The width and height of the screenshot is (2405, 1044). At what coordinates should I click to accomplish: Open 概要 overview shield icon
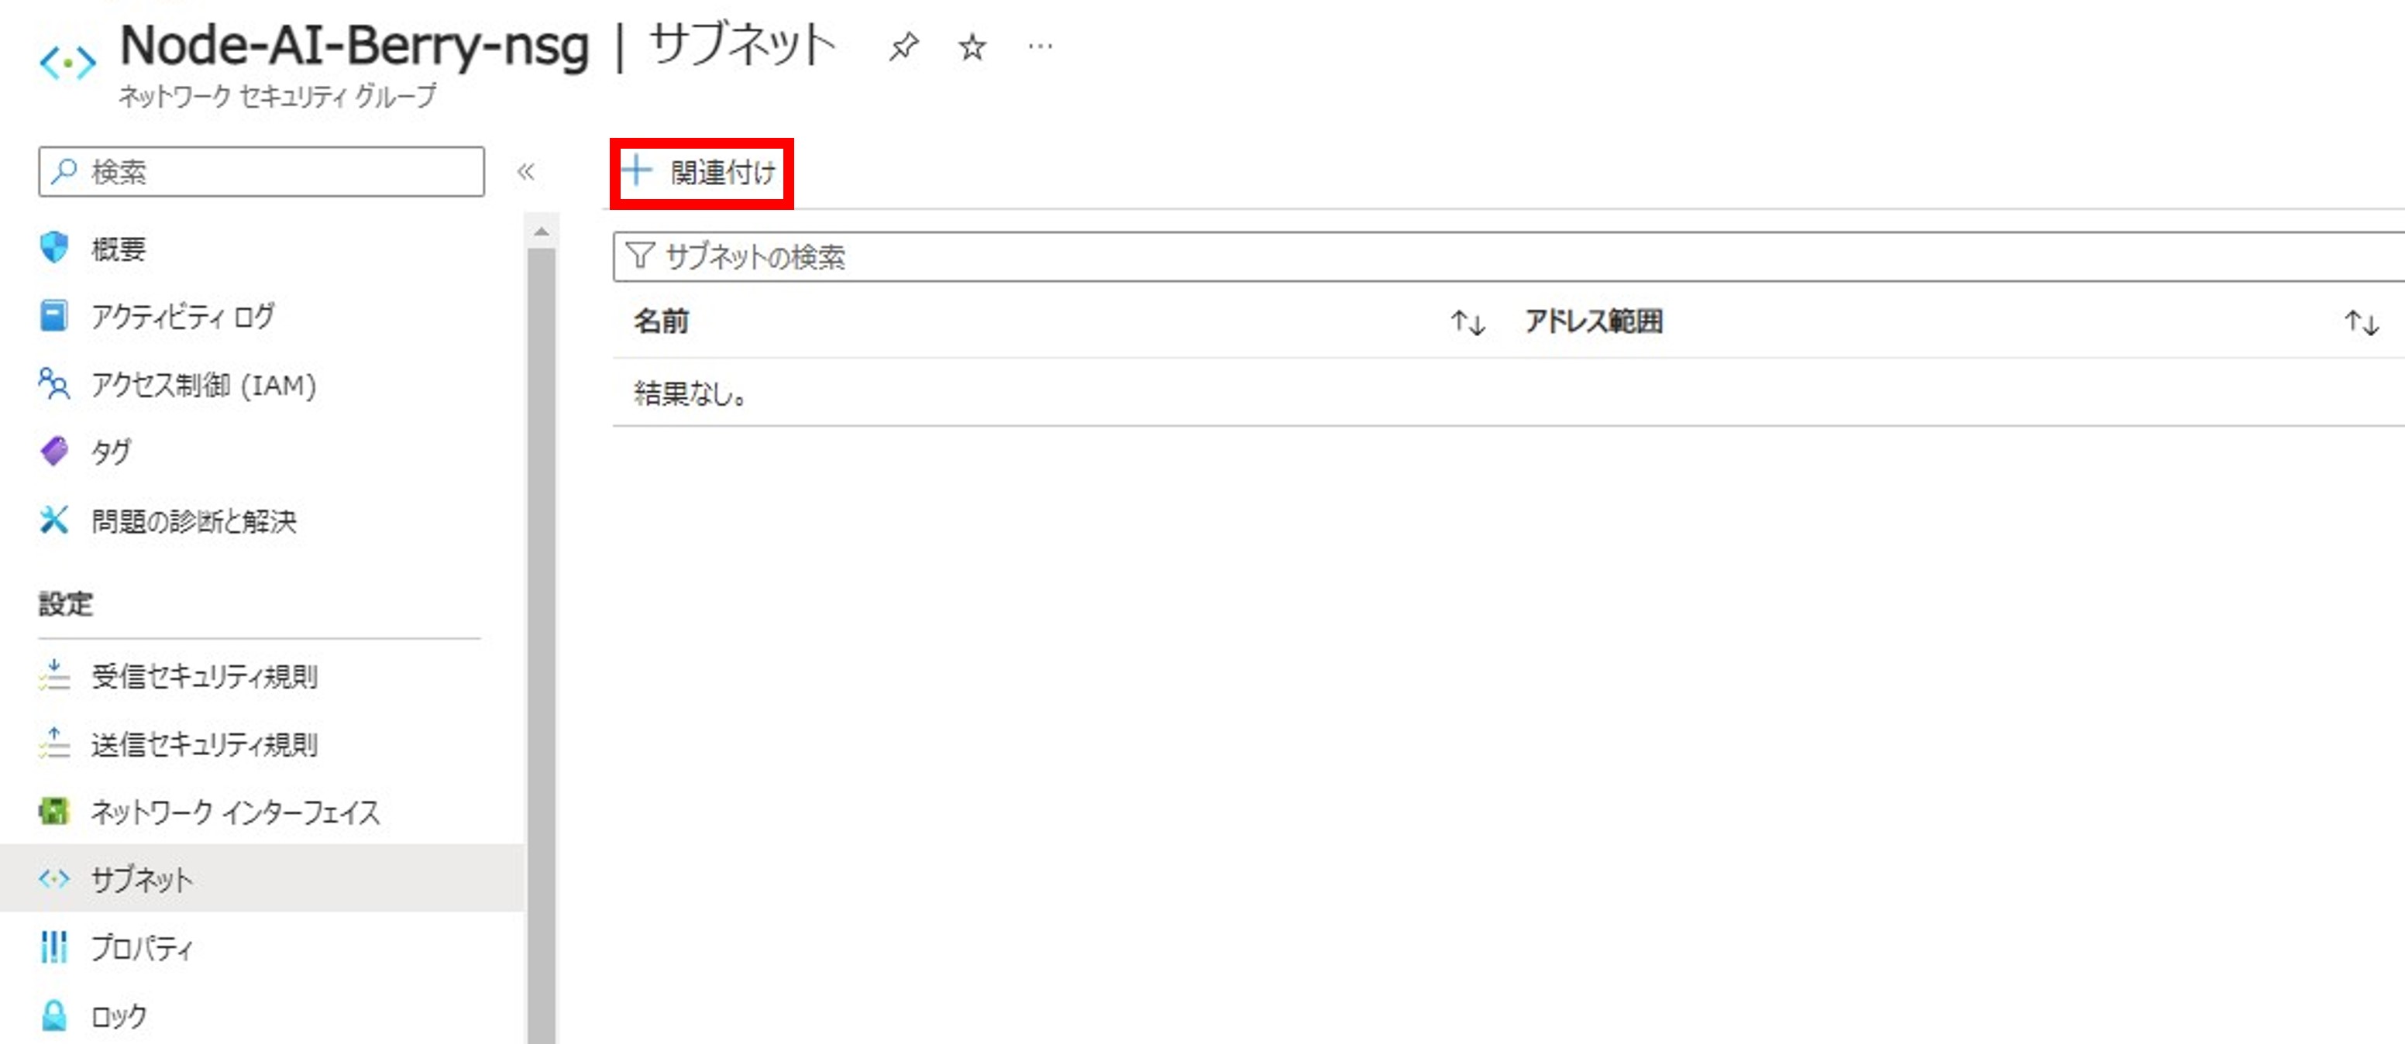coord(54,248)
